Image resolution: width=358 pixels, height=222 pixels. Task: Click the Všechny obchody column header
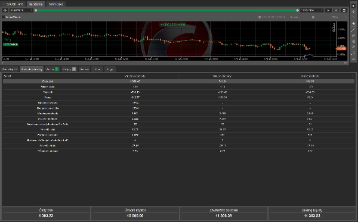tap(135, 76)
